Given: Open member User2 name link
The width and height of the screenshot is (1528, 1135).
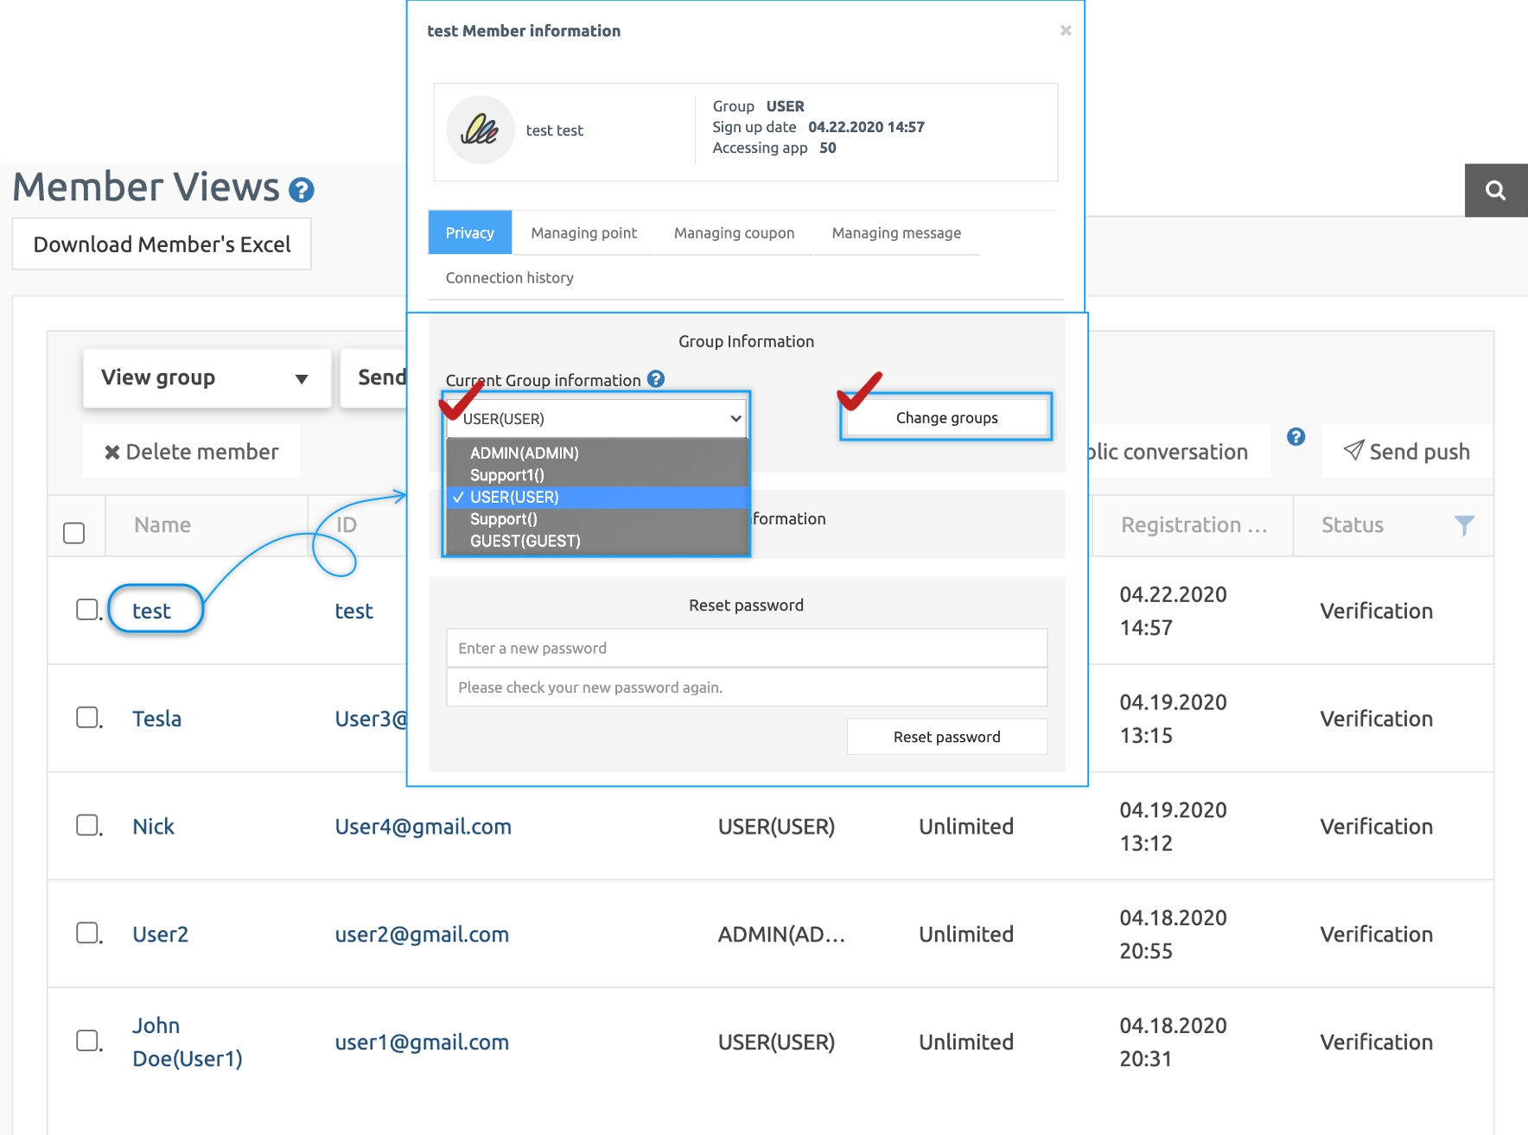Looking at the screenshot, I should click(x=161, y=935).
